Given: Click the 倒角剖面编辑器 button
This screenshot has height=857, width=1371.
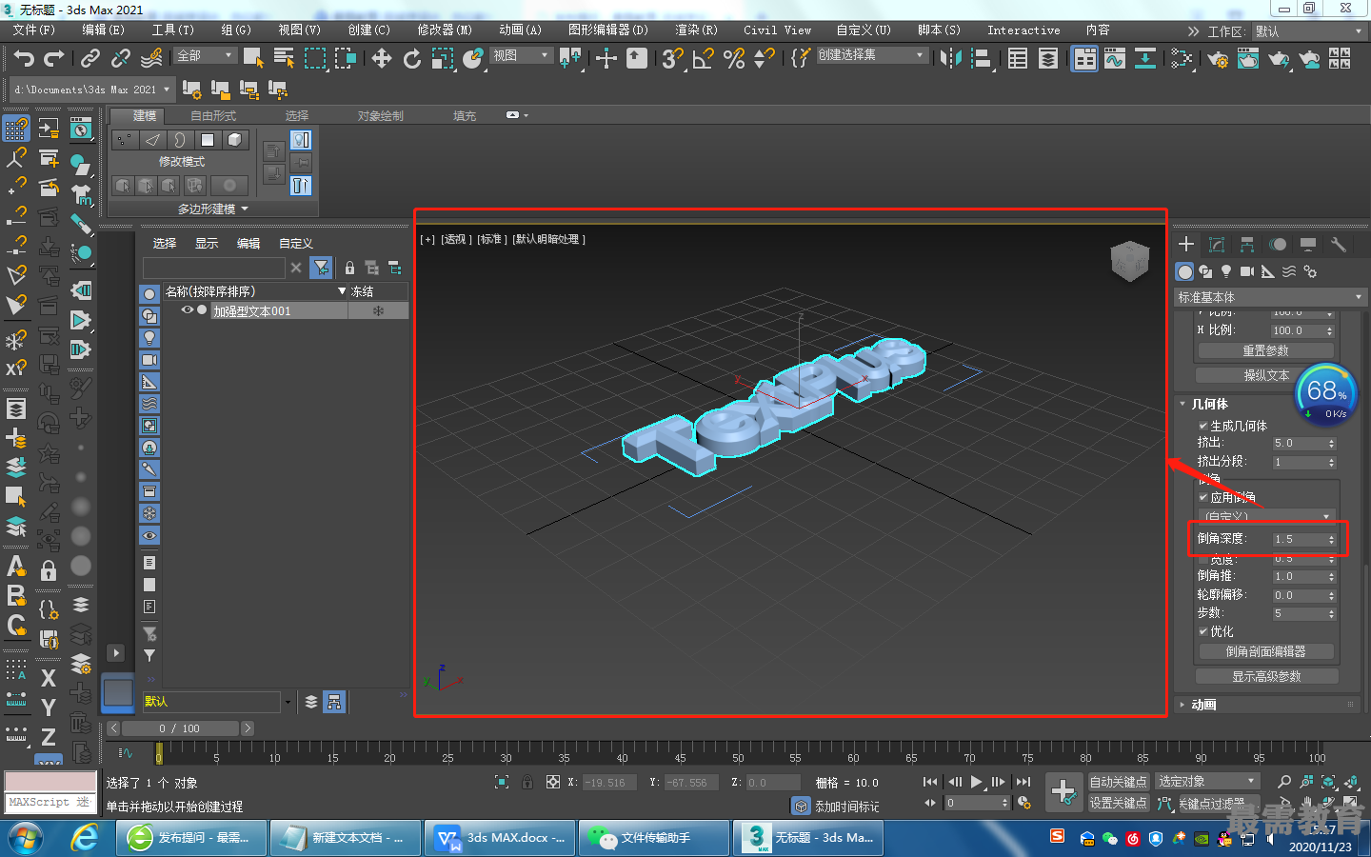Looking at the screenshot, I should (1265, 651).
